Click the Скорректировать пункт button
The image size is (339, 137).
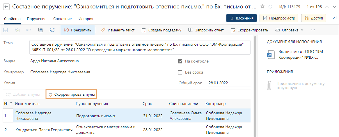click(x=71, y=95)
